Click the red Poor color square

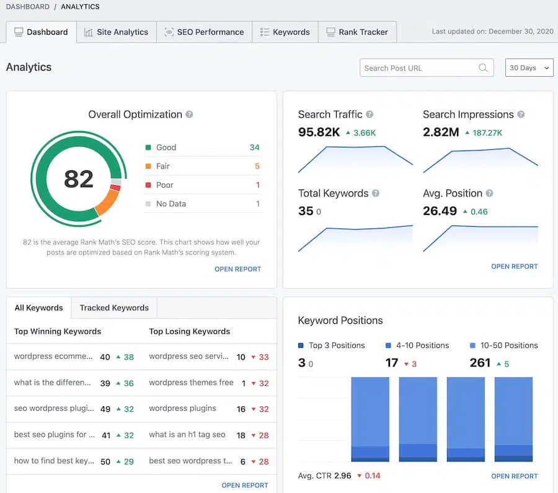coord(147,185)
